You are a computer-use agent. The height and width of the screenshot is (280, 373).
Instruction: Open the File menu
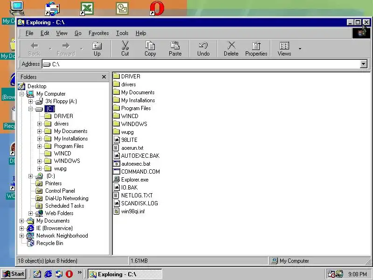point(29,33)
